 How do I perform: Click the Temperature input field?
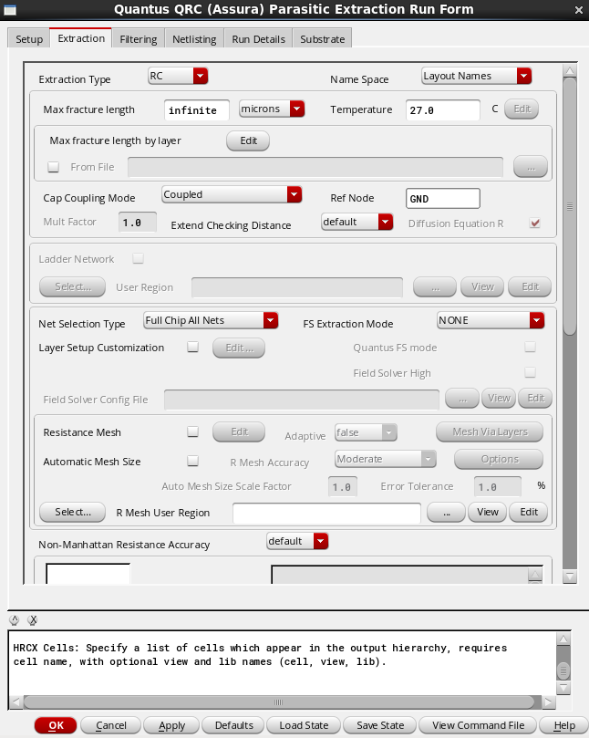coord(443,110)
